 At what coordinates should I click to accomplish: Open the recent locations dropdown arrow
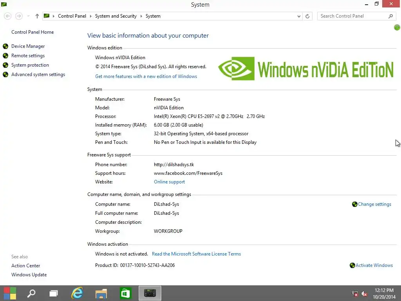(x=28, y=16)
